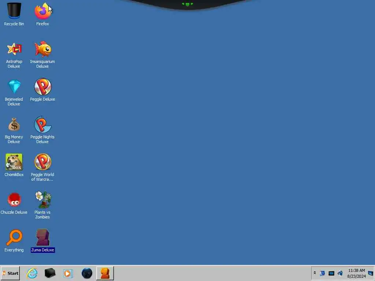Launch Internet Explorer from the taskbar
The width and height of the screenshot is (375, 281).
[32, 273]
